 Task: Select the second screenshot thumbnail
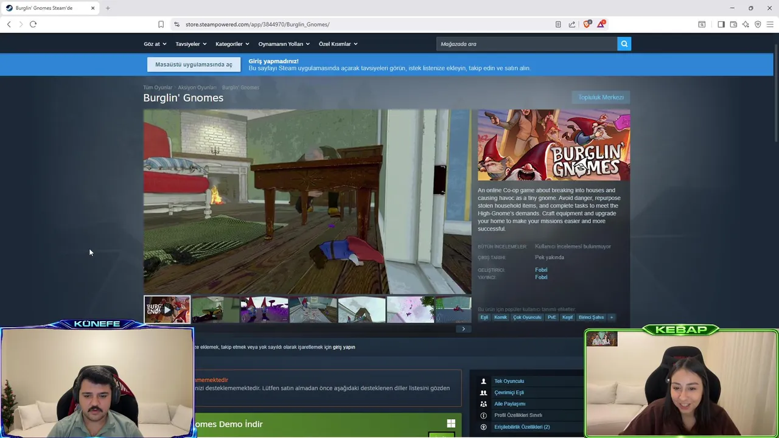(x=215, y=310)
